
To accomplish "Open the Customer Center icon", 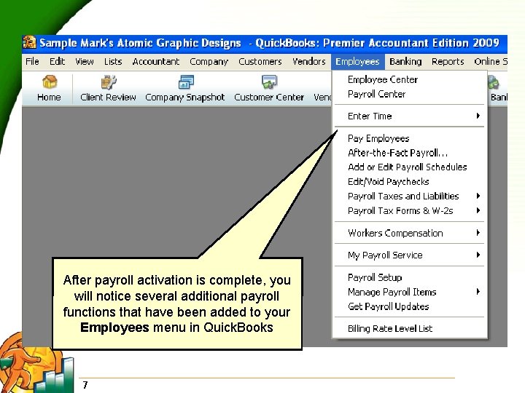I will (x=269, y=82).
